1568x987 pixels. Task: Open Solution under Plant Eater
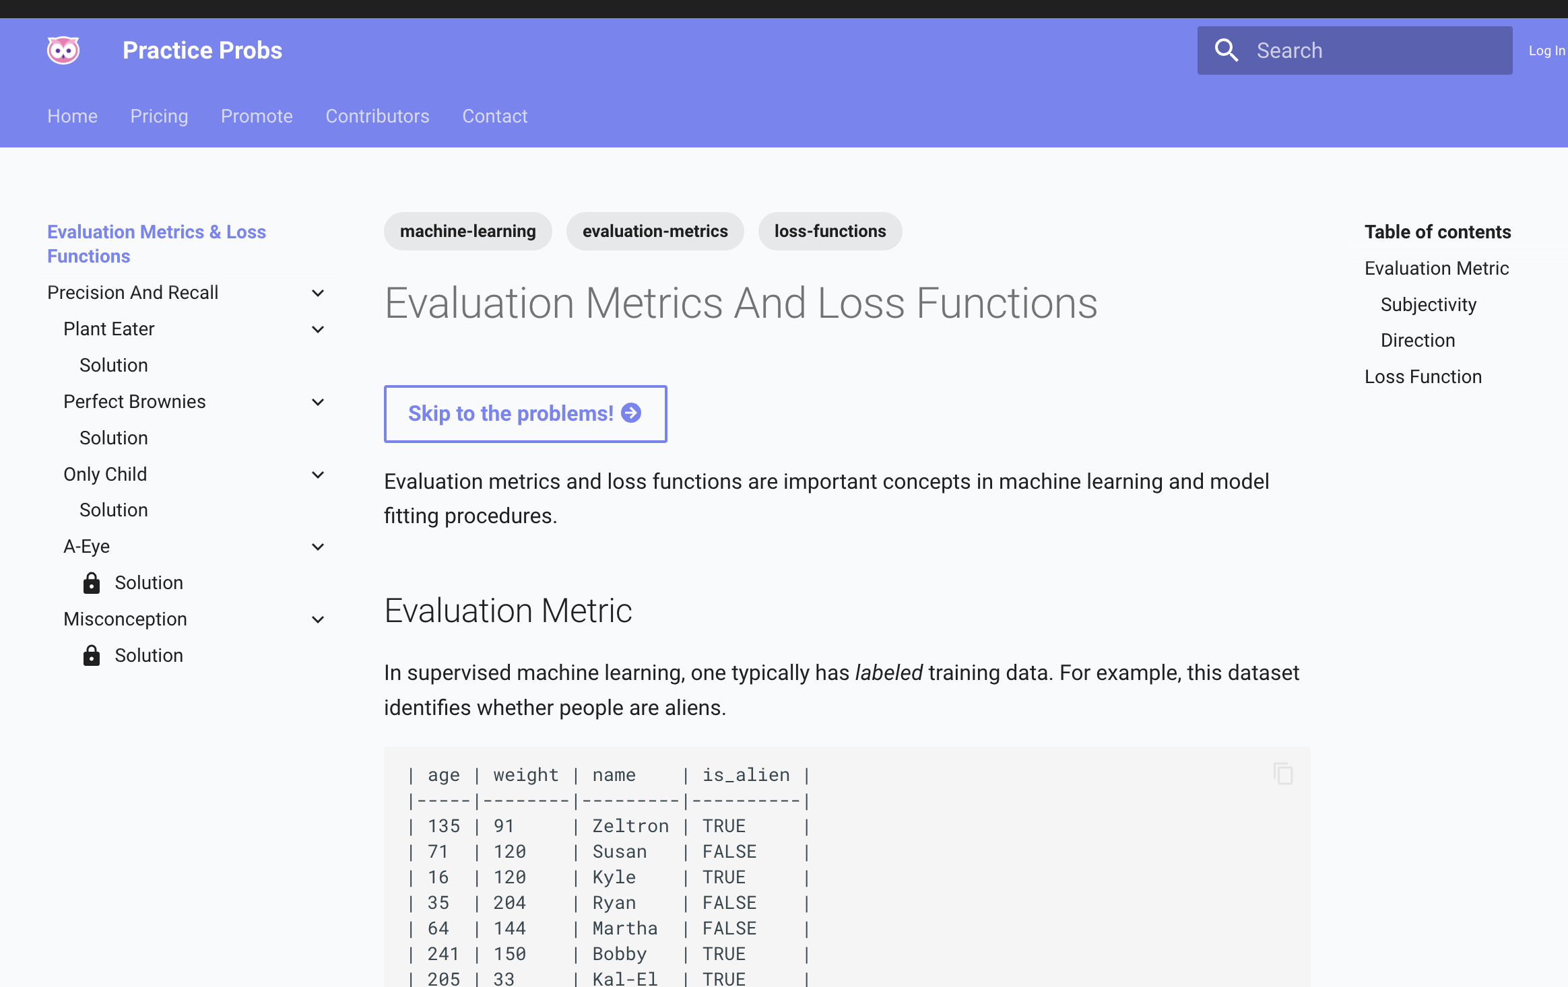(x=114, y=365)
